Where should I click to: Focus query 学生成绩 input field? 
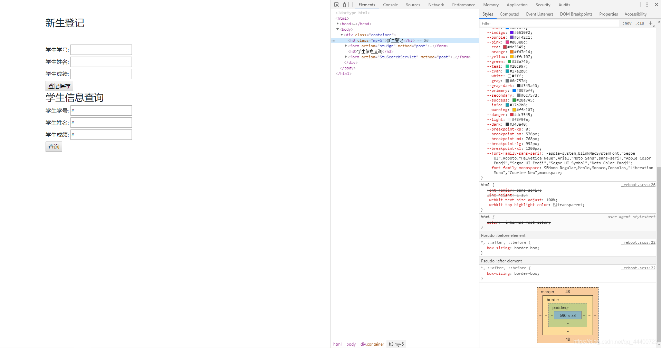(x=101, y=135)
